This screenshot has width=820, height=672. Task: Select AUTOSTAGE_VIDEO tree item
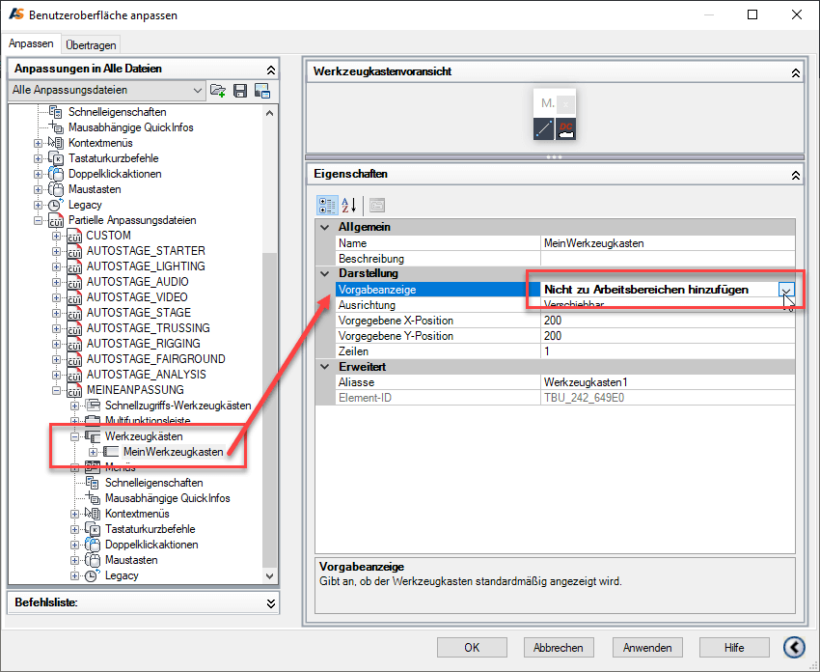tap(137, 297)
